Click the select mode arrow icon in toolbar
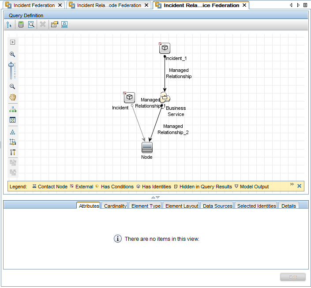This screenshot has height=288, width=311. (x=9, y=25)
